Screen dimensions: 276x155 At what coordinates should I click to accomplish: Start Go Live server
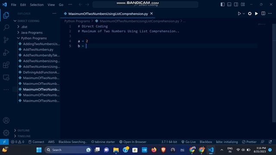[188, 142]
